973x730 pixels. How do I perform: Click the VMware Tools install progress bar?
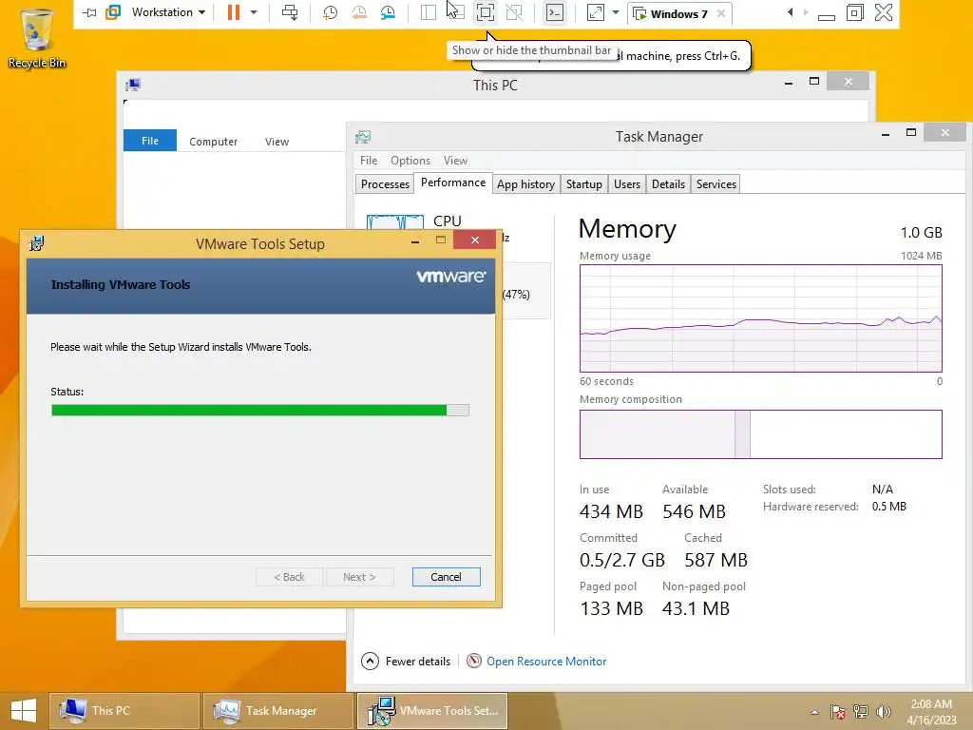coord(260,411)
